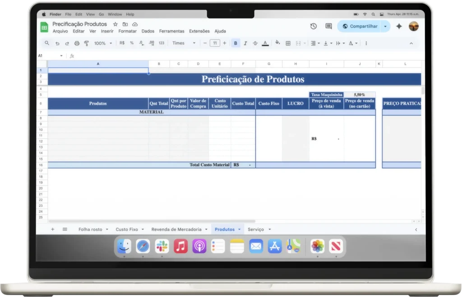
Task: Open the zoom 100% dropdown
Action: 103,43
